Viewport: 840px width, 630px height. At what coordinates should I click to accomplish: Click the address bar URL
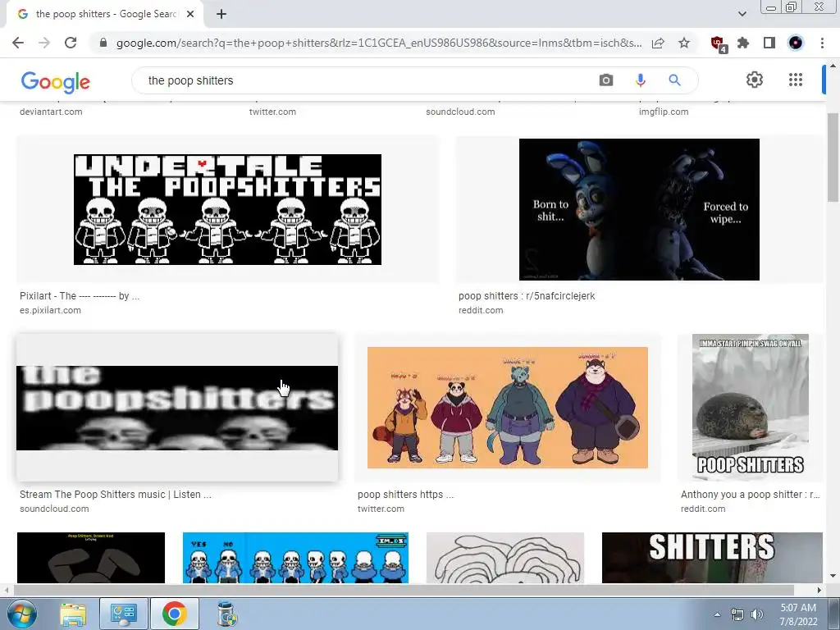[379, 43]
